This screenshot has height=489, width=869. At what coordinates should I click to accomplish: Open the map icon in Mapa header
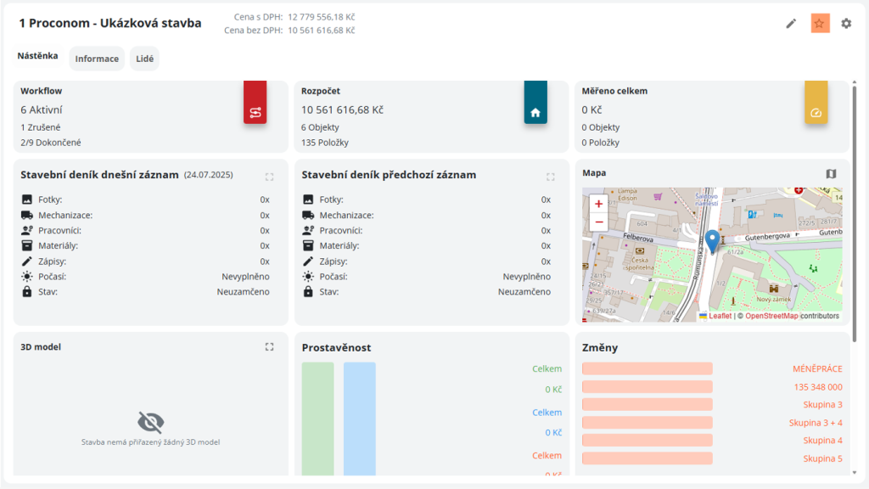(831, 174)
